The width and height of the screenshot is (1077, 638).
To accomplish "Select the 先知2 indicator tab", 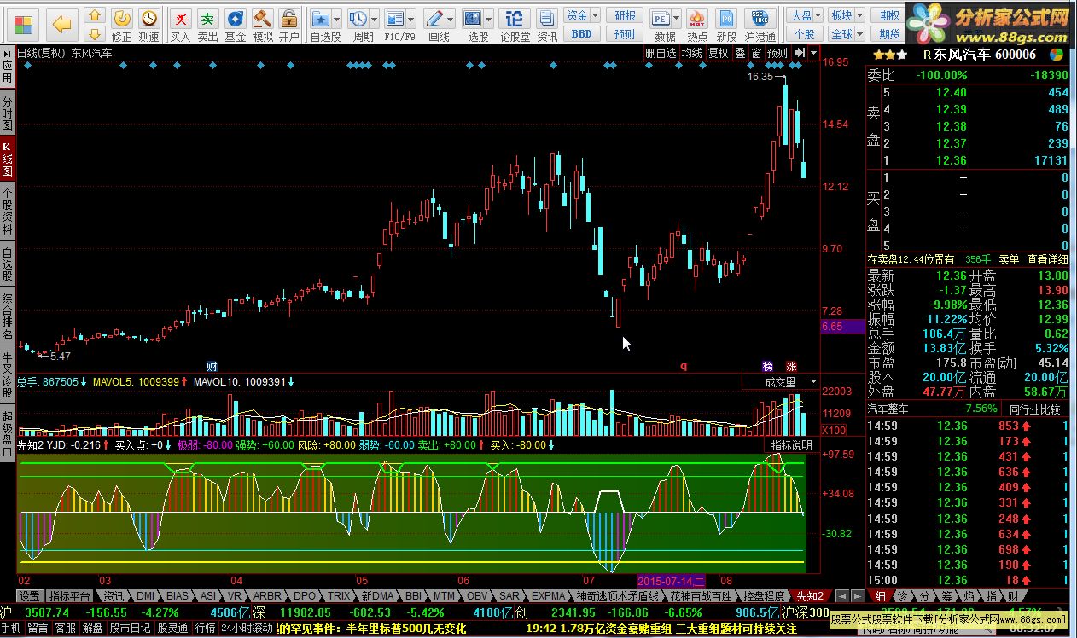I will pos(809,595).
